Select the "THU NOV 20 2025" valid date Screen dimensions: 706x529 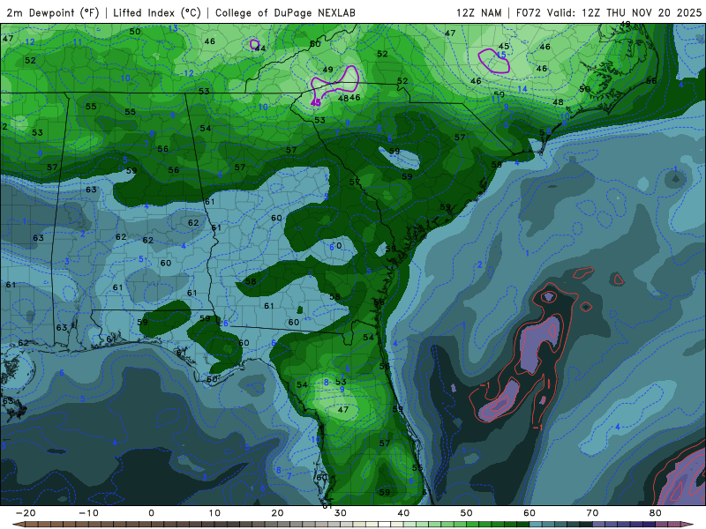[654, 12]
